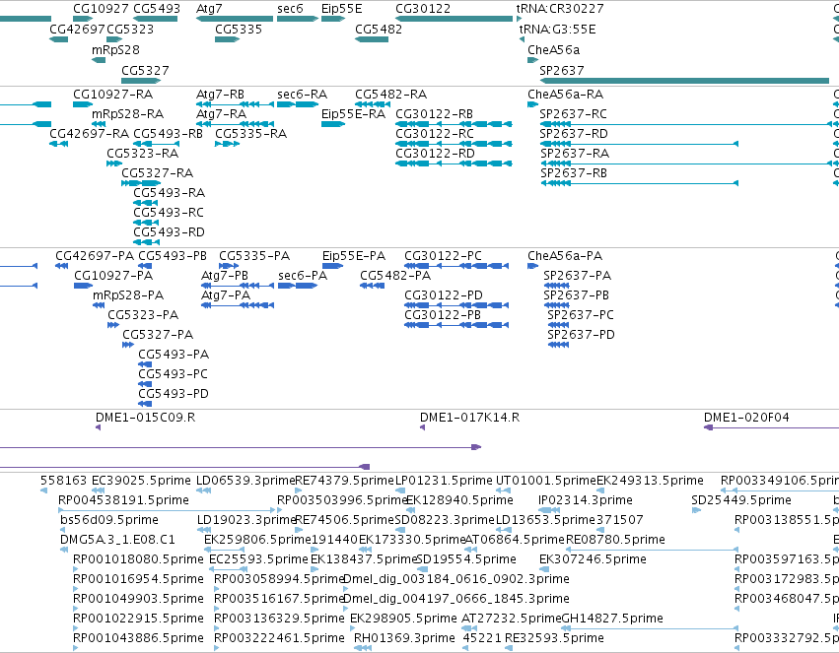Select protein CG30122-PD

tap(456, 305)
